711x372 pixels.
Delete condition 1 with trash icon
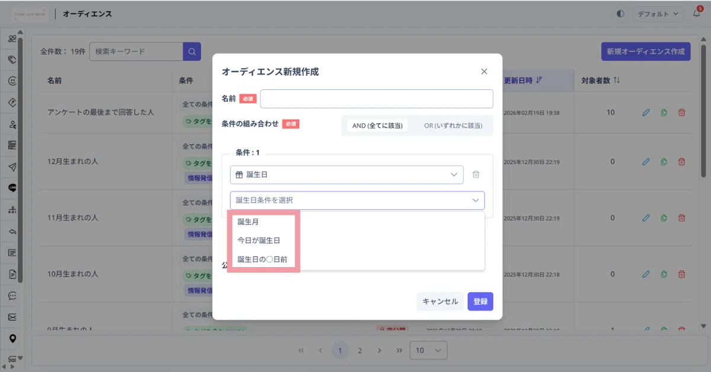pyautogui.click(x=475, y=175)
